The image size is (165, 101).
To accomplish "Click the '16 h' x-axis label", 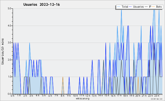I will point(113,96).
